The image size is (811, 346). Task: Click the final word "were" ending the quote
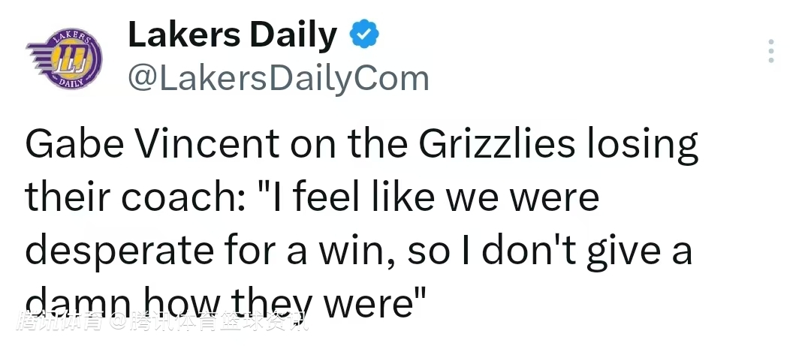click(368, 302)
